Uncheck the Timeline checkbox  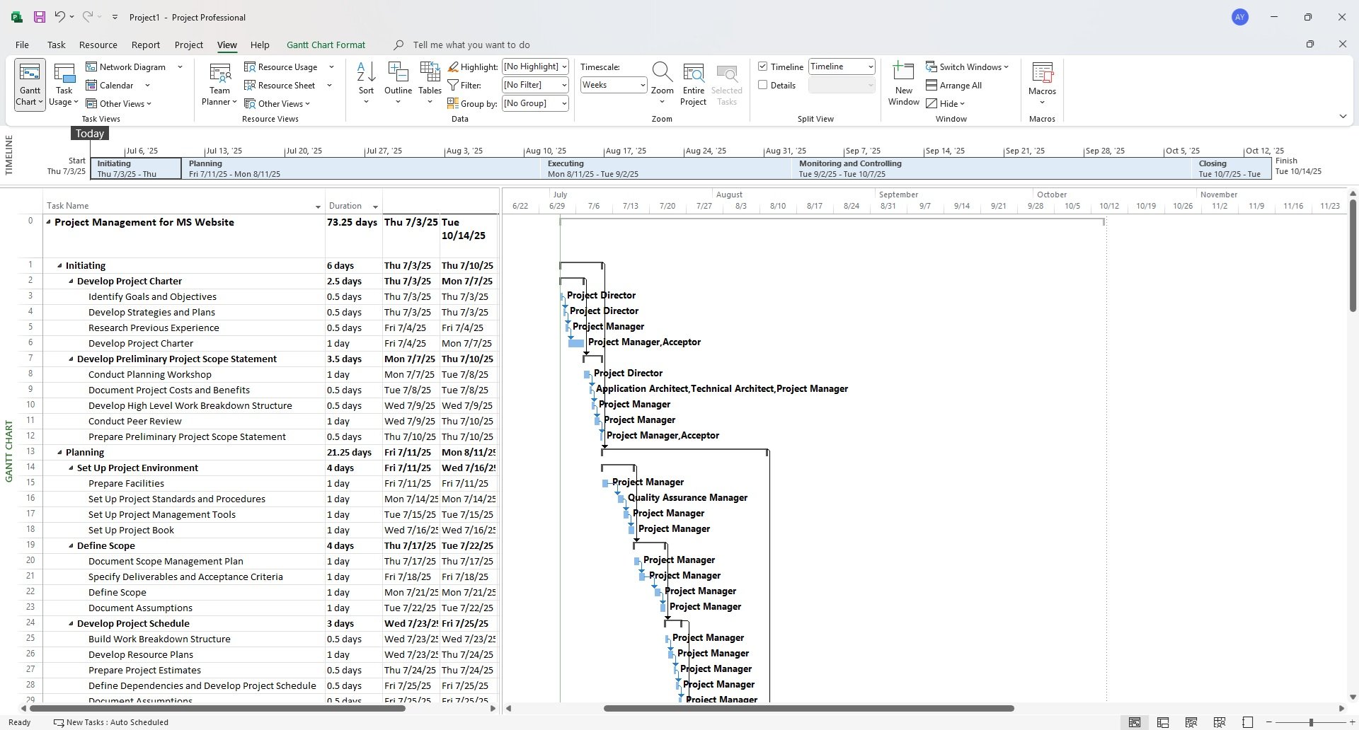tap(762, 66)
